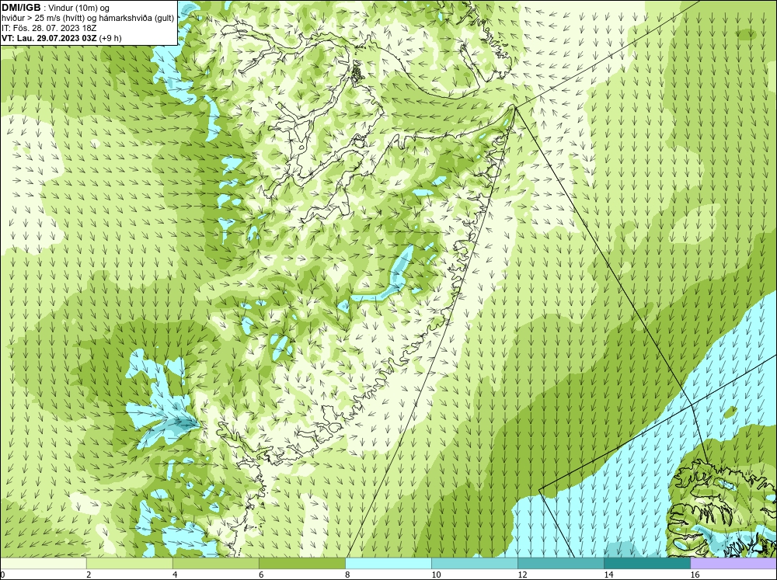Click the legend label '12'

click(x=522, y=575)
